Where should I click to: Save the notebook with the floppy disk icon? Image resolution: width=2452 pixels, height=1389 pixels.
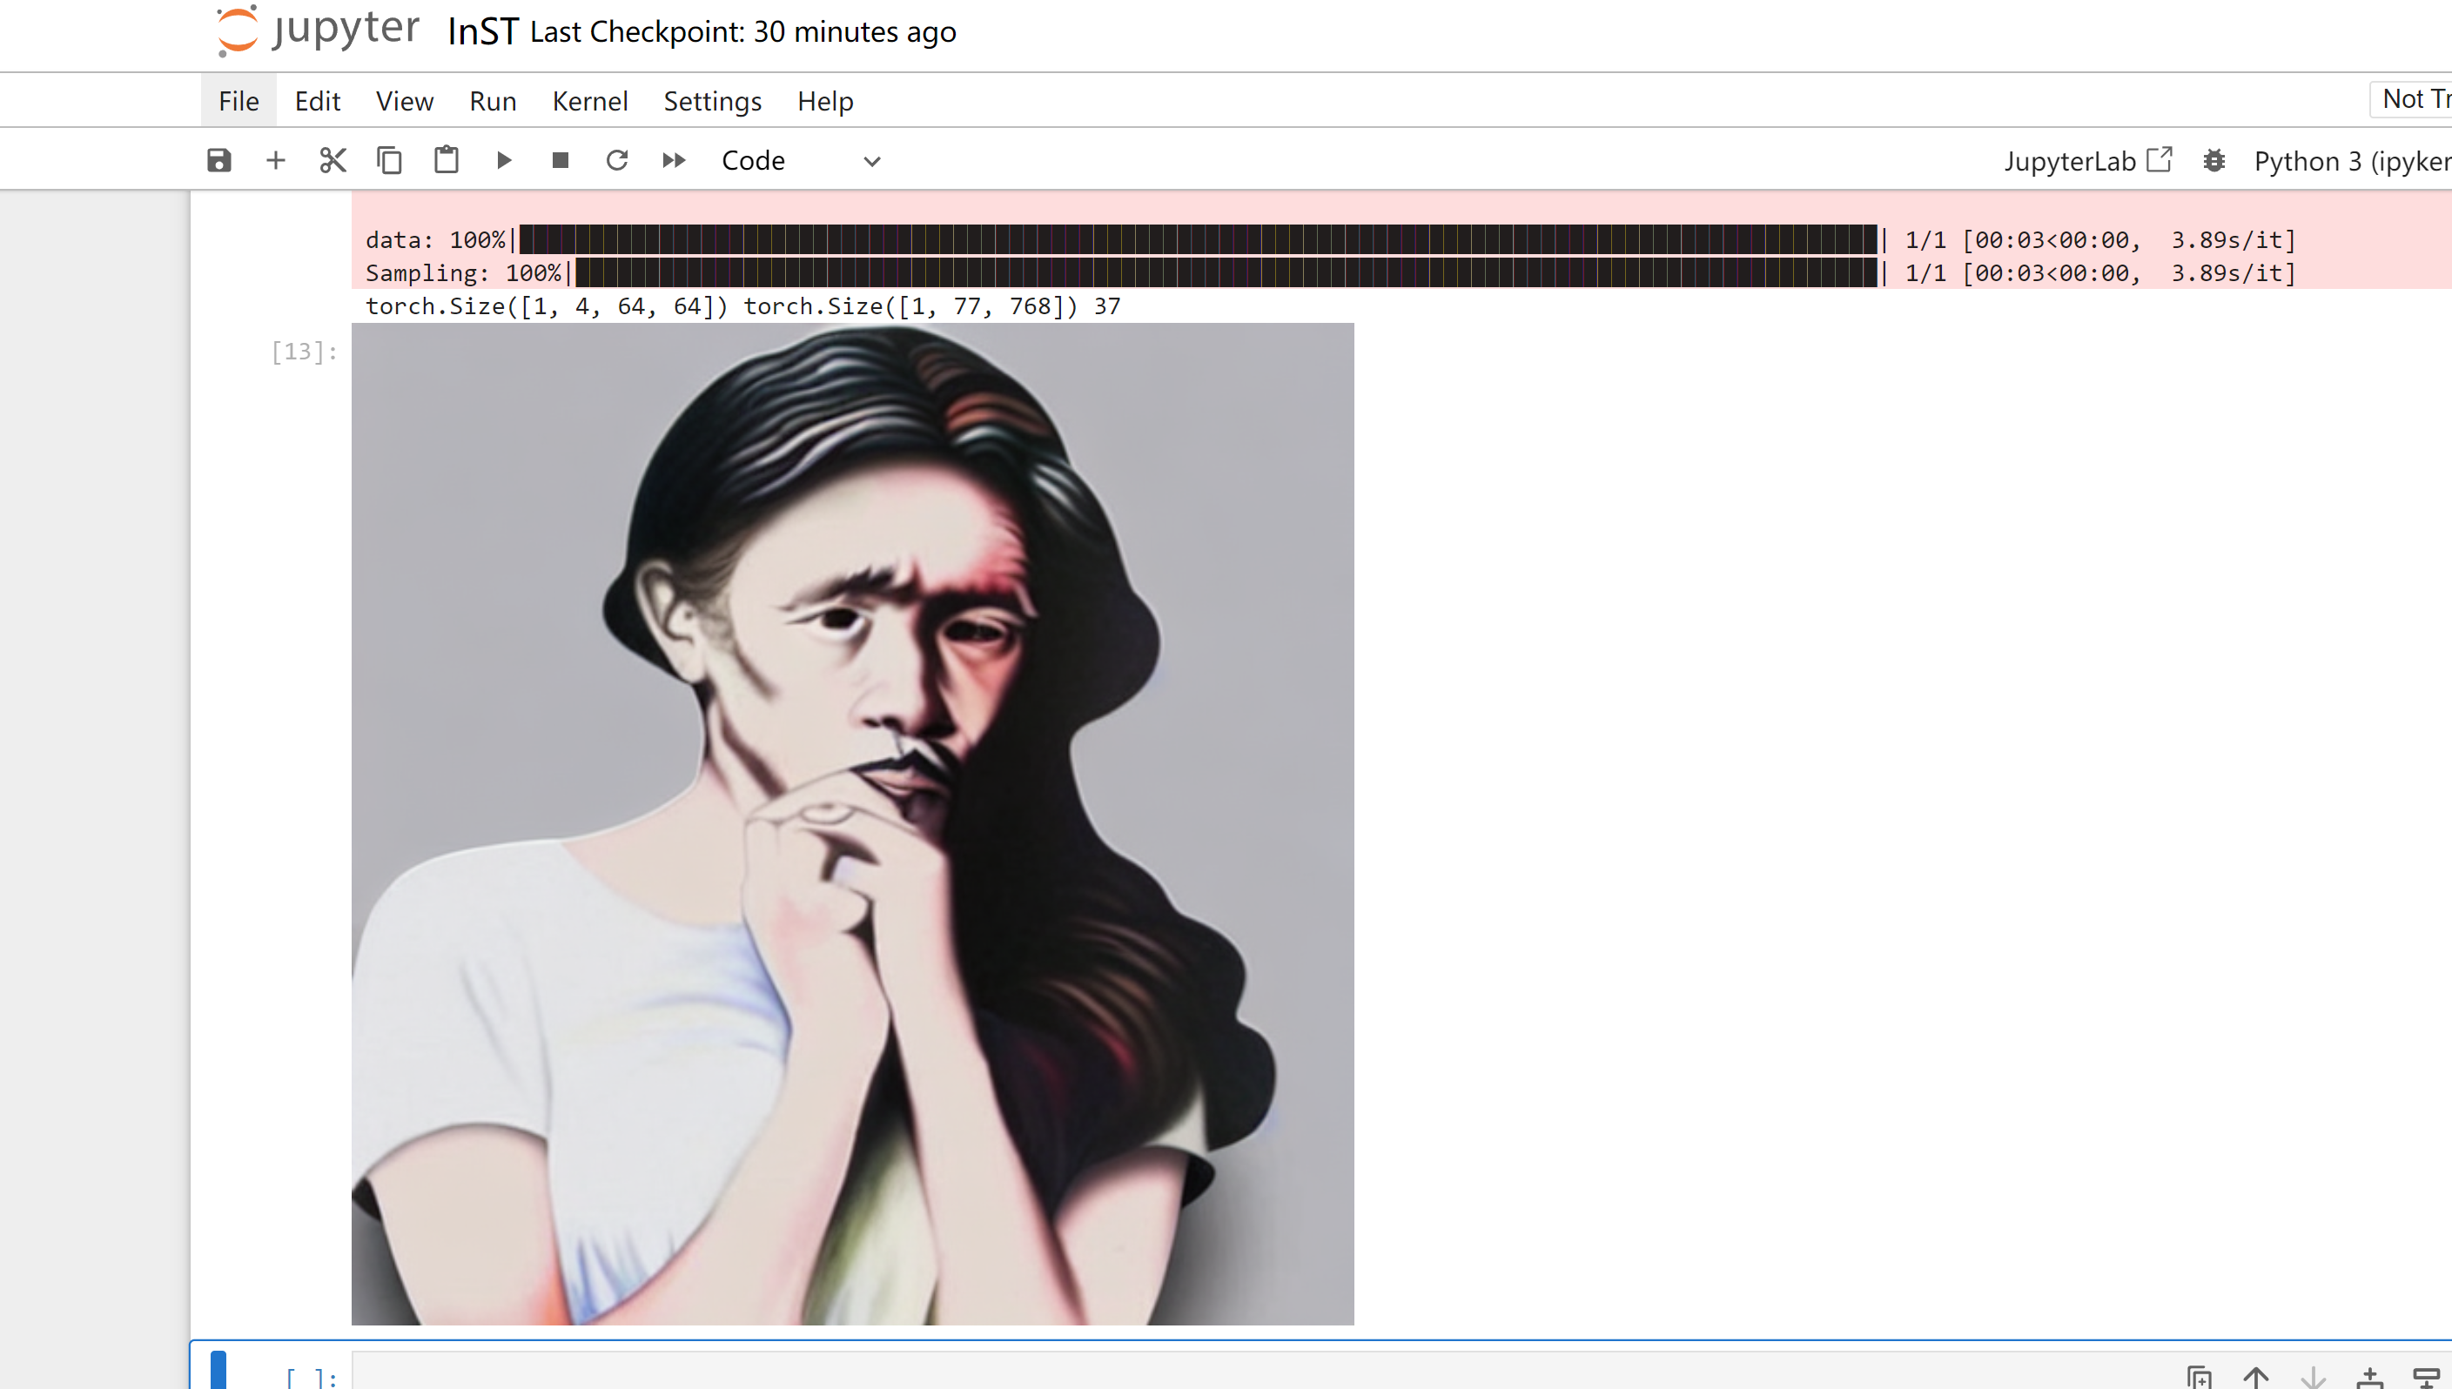point(218,160)
